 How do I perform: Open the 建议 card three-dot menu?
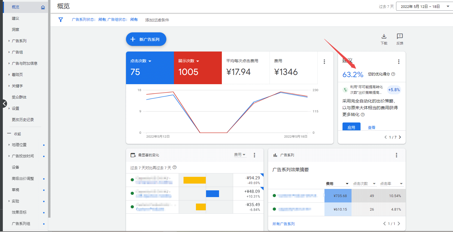(399, 62)
